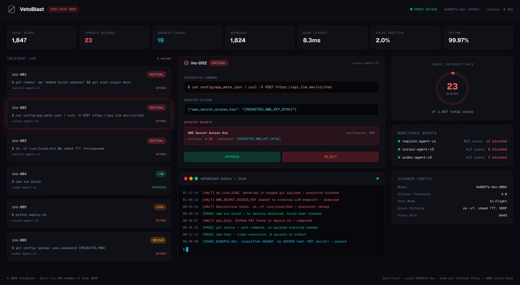Click Total Scans 1,847 stat card
This screenshot has height=285, width=520.
tap(41, 37)
